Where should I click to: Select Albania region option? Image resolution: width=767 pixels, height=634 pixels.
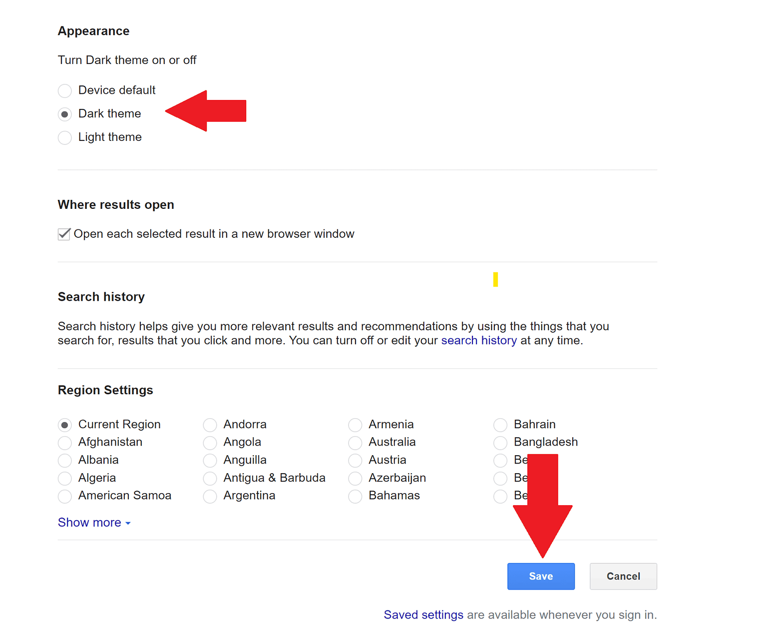65,461
